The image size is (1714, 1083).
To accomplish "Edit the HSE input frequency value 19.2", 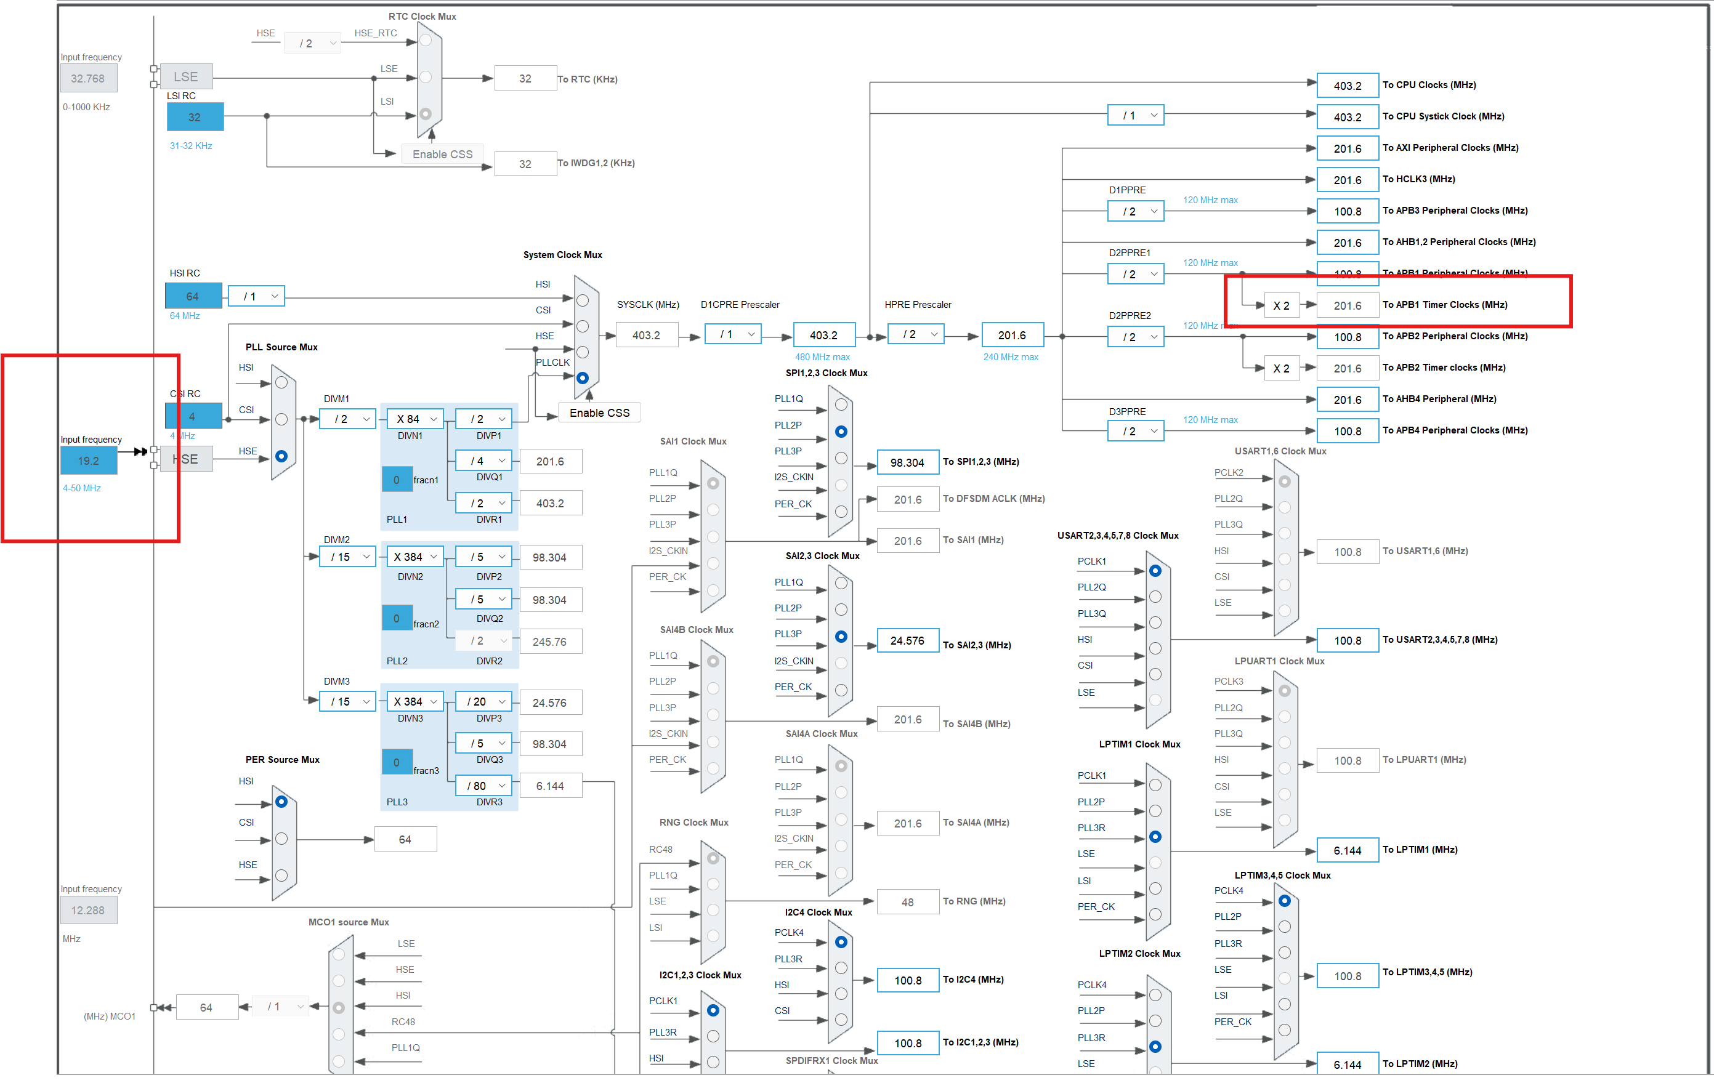I will tap(88, 461).
